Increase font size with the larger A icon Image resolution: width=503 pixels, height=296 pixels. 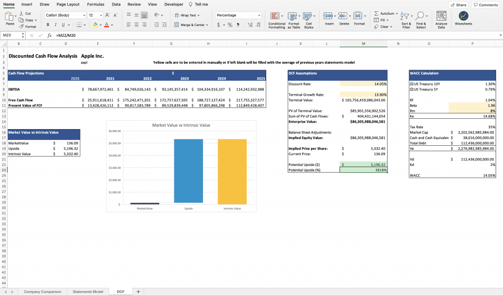pos(108,15)
